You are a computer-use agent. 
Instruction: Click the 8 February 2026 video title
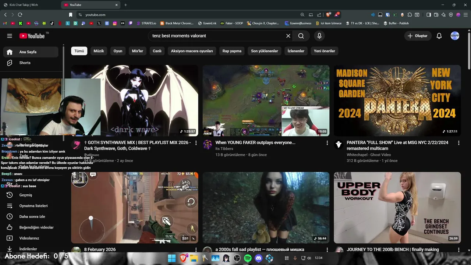pos(100,250)
